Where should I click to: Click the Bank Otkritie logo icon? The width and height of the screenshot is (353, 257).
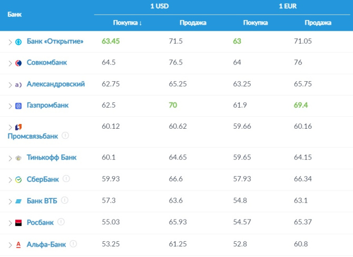18,42
